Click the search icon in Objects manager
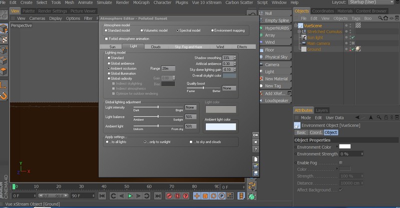The height and width of the screenshot is (208, 400). [380, 18]
